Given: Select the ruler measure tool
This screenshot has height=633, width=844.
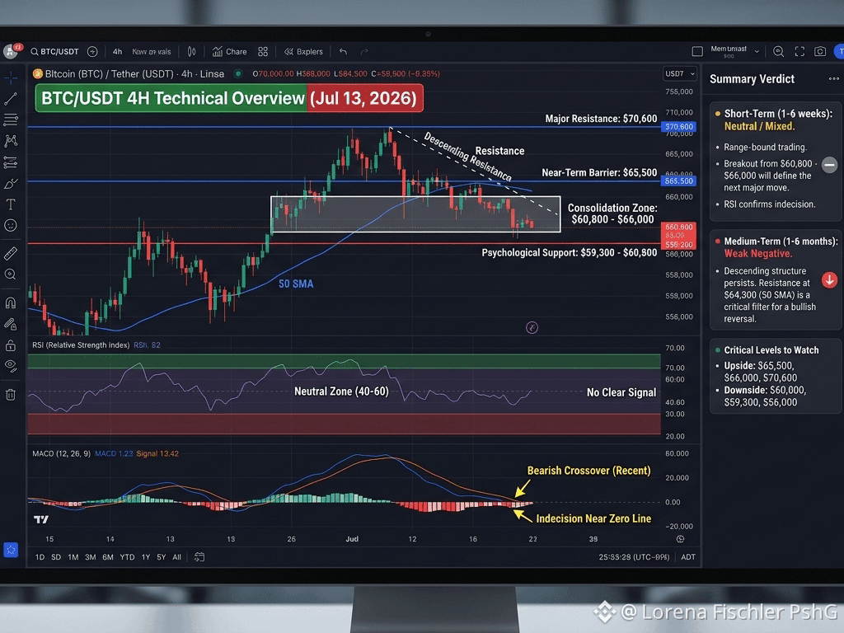Looking at the screenshot, I should coord(11,253).
